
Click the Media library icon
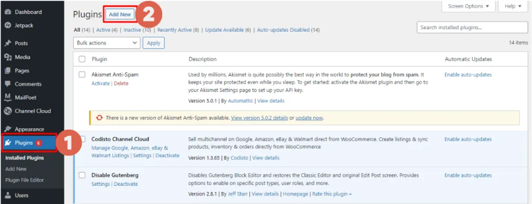(x=7, y=57)
